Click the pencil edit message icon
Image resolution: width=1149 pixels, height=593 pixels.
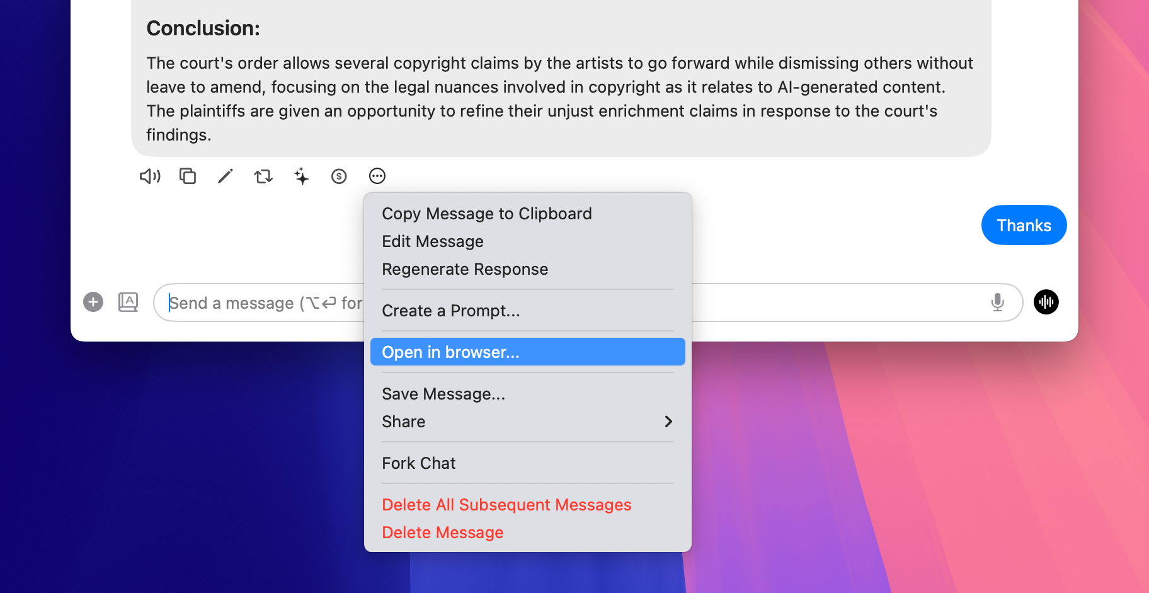coord(226,176)
